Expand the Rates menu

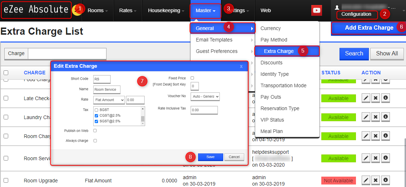(x=128, y=11)
